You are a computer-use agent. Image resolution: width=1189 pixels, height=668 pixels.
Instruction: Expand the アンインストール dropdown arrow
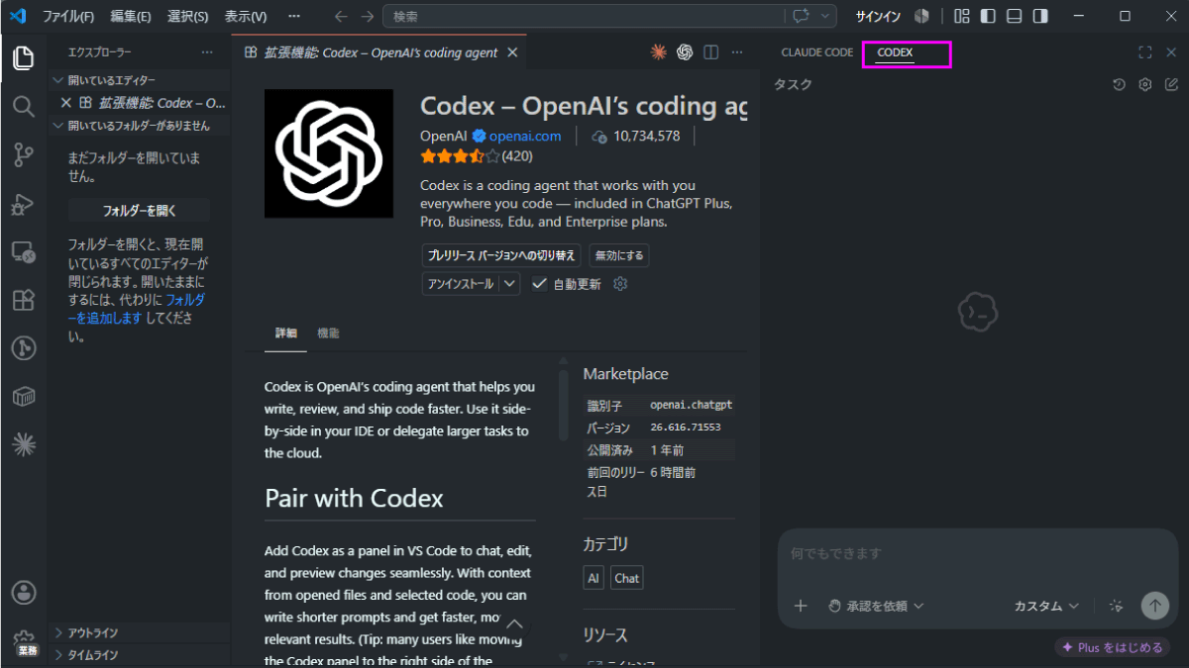coord(509,284)
